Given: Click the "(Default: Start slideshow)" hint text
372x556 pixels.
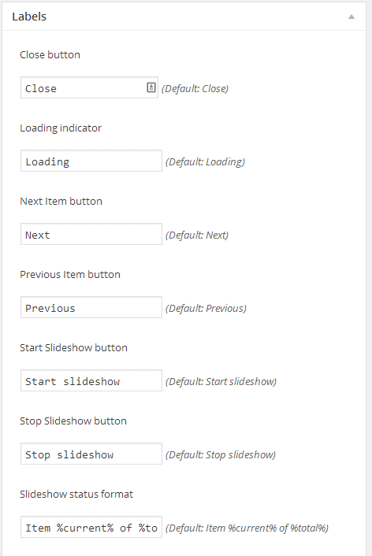Looking at the screenshot, I should point(221,382).
